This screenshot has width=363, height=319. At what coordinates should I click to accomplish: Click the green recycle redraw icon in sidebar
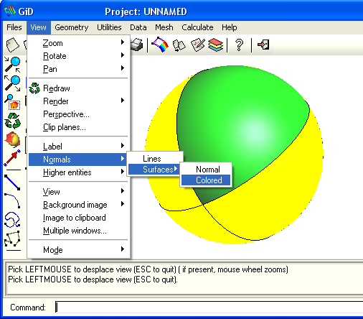12,121
